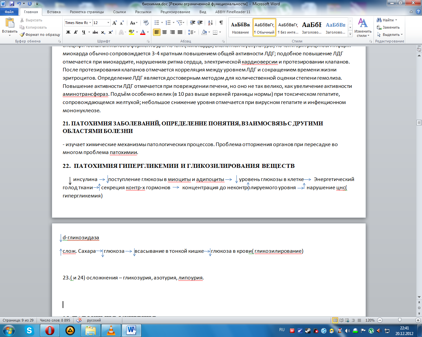The width and height of the screenshot is (422, 337).
Task: Expand bullets list dropdown
Action: pos(162,23)
